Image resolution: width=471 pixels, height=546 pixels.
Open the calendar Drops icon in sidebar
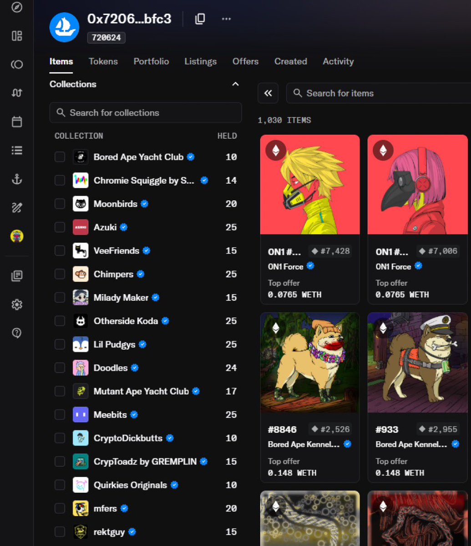17,122
